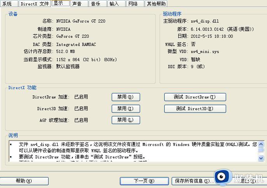This screenshot has width=267, height=188.
Task: Open help with the 帮助(H) button
Action: (x=24, y=181)
